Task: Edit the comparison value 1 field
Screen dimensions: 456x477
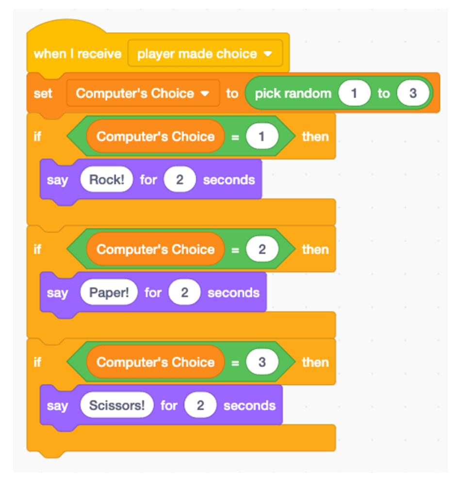Action: click(x=262, y=137)
